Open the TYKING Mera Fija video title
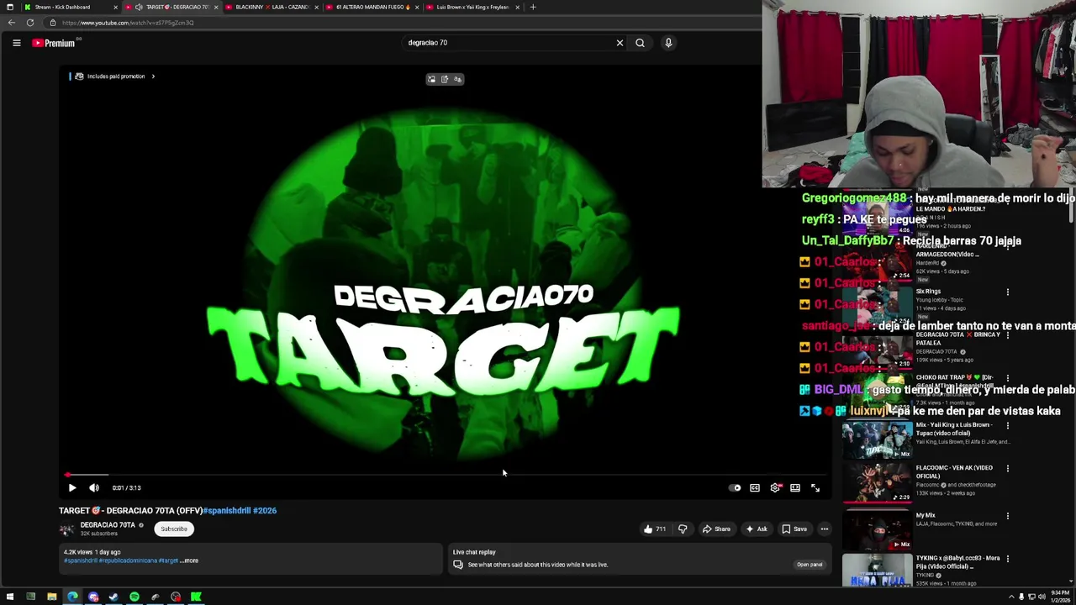 [957, 562]
